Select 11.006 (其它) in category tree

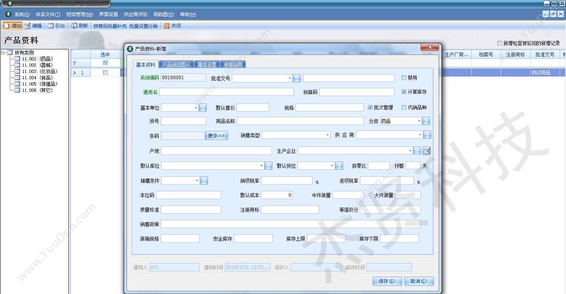coord(37,90)
